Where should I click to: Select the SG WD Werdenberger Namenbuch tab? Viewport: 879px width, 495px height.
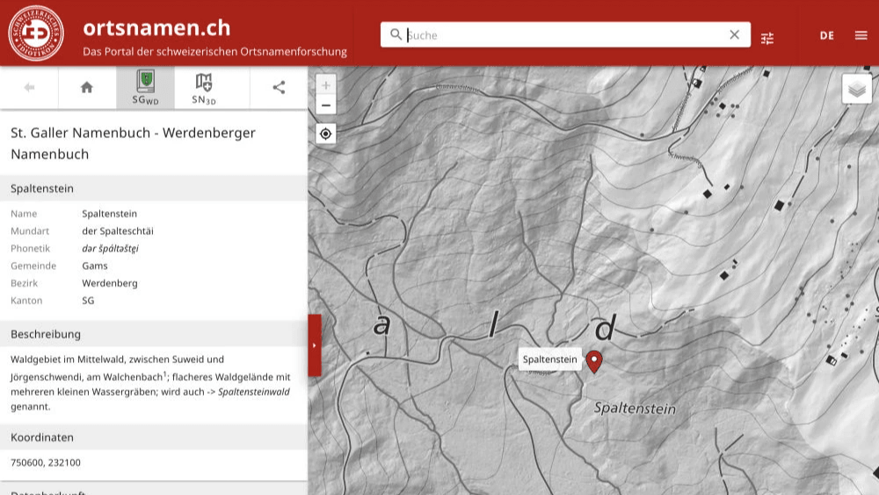146,87
